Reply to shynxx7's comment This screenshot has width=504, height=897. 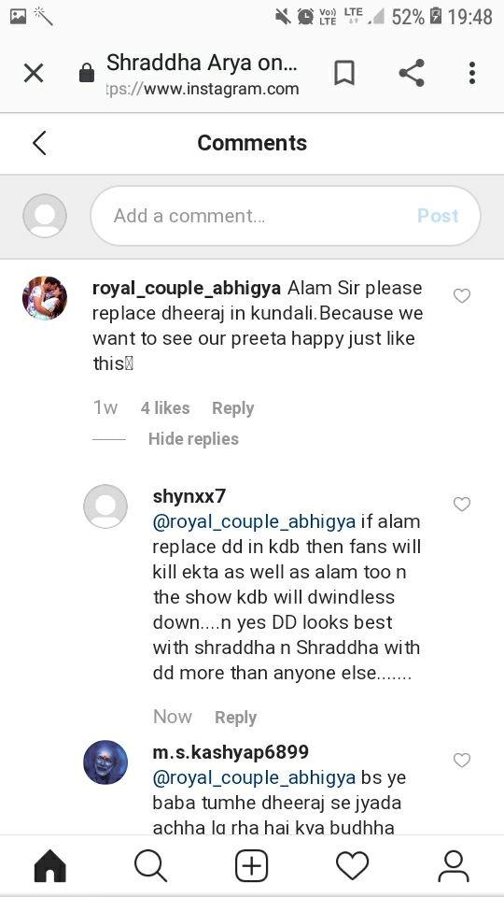pyautogui.click(x=235, y=718)
